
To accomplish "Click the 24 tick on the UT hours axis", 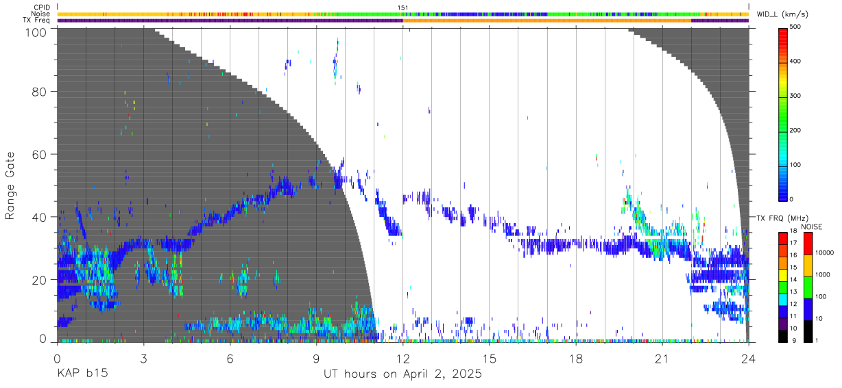I will pyautogui.click(x=749, y=359).
